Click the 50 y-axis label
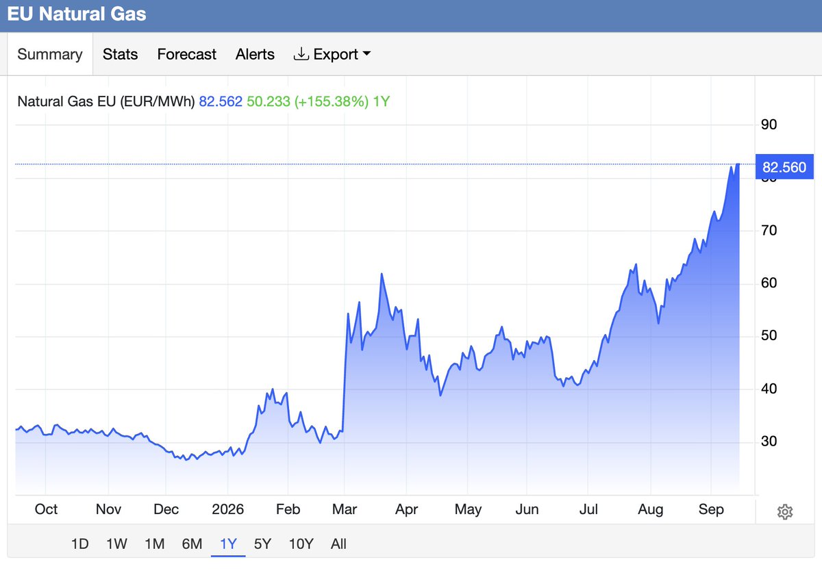This screenshot has width=822, height=577. [x=769, y=335]
